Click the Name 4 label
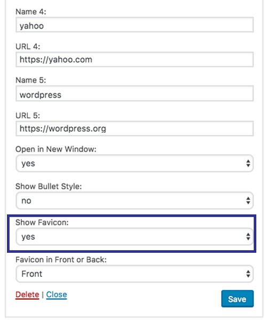267x320 pixels. click(x=31, y=12)
